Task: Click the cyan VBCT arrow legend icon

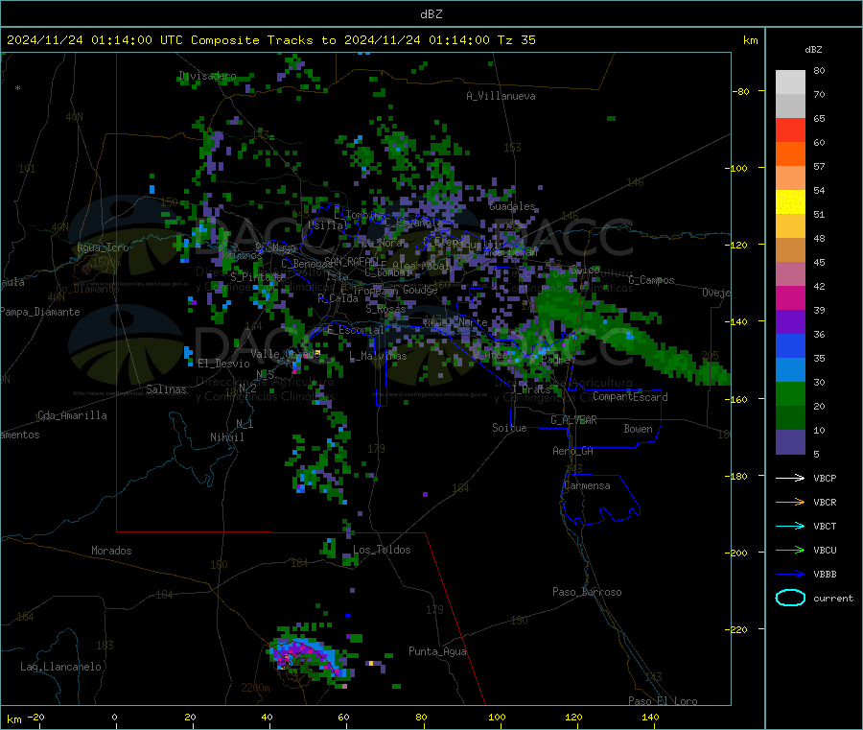Action: [x=790, y=527]
